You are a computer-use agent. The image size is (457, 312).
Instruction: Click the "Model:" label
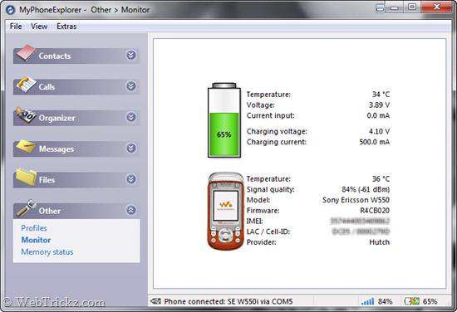(x=258, y=200)
